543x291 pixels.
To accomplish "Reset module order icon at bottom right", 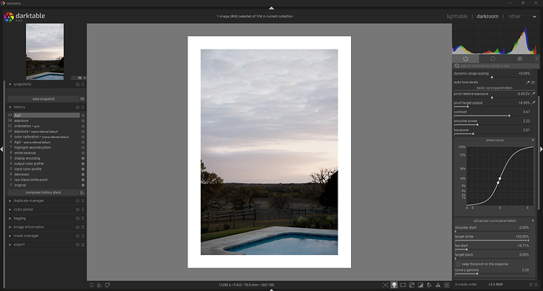I will tap(531, 285).
